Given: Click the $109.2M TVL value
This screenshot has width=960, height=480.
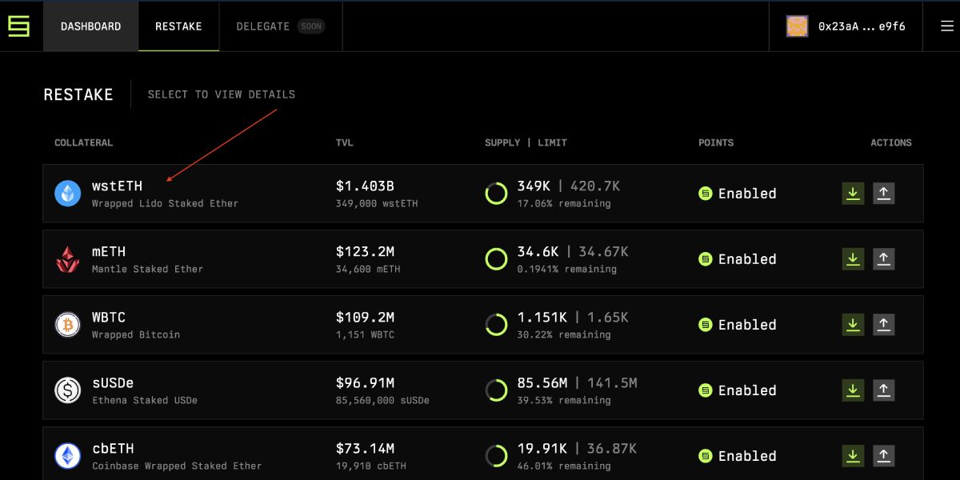Looking at the screenshot, I should coord(365,317).
